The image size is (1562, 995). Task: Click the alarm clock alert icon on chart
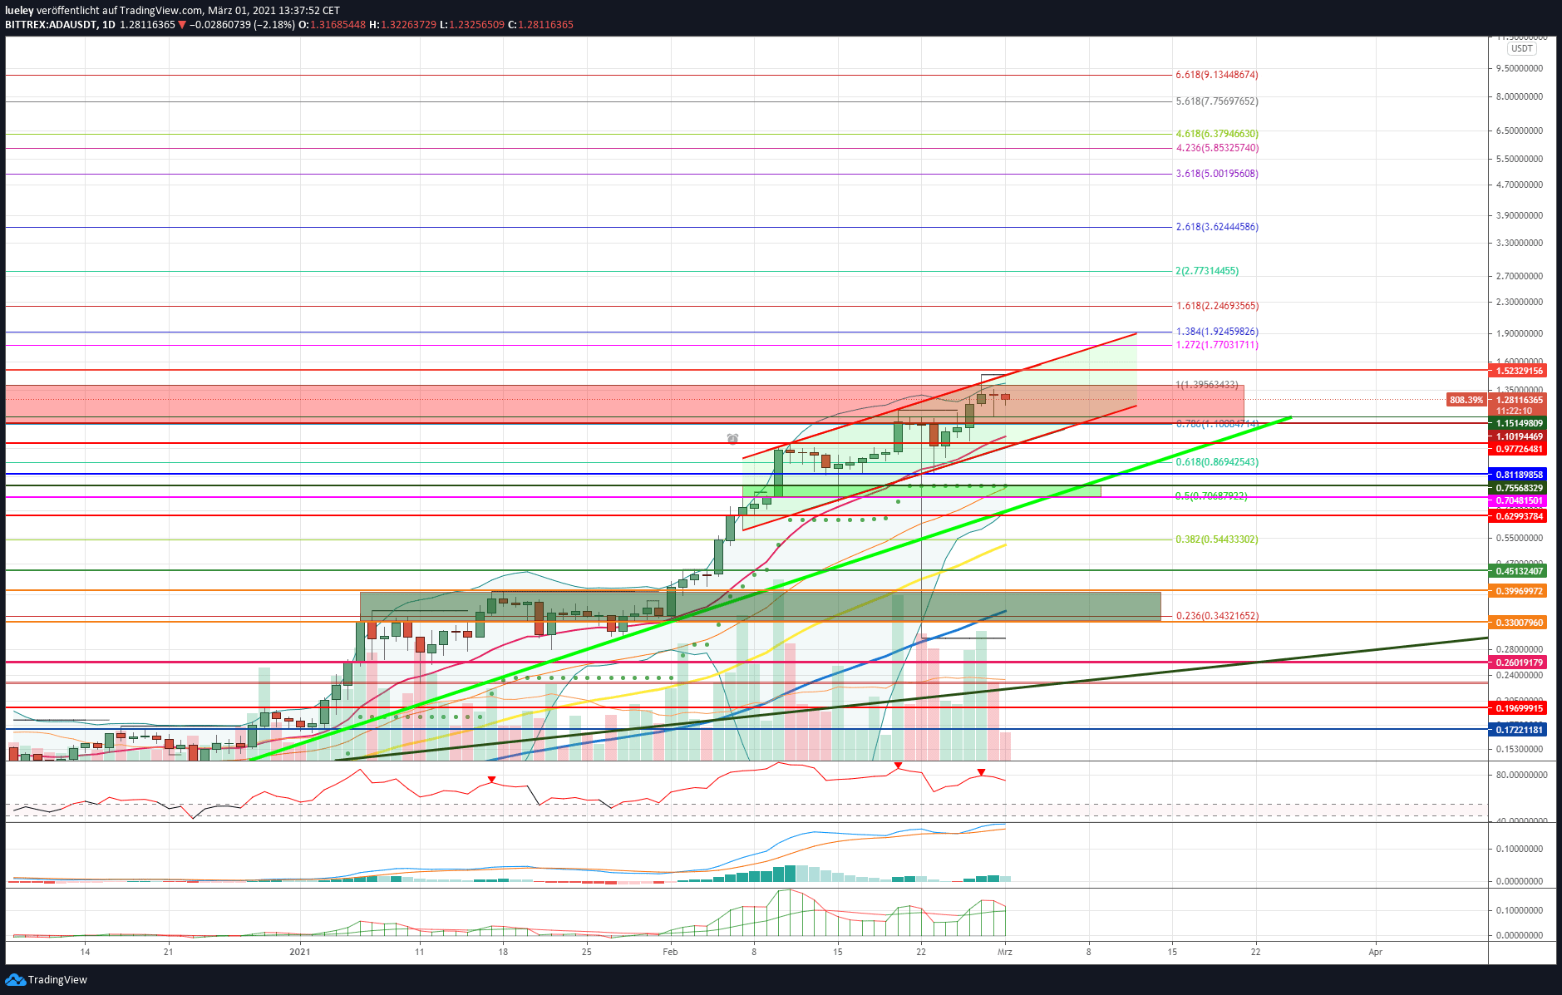click(x=732, y=439)
